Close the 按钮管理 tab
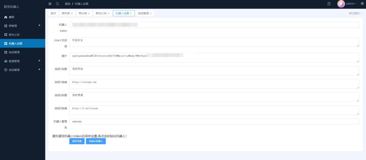Viewport: 366px width, 160px height. point(150,14)
